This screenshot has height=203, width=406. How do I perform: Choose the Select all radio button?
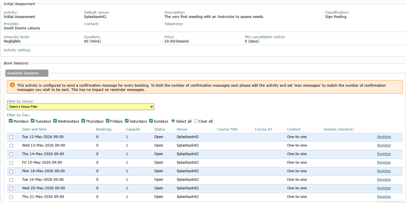[173, 121]
